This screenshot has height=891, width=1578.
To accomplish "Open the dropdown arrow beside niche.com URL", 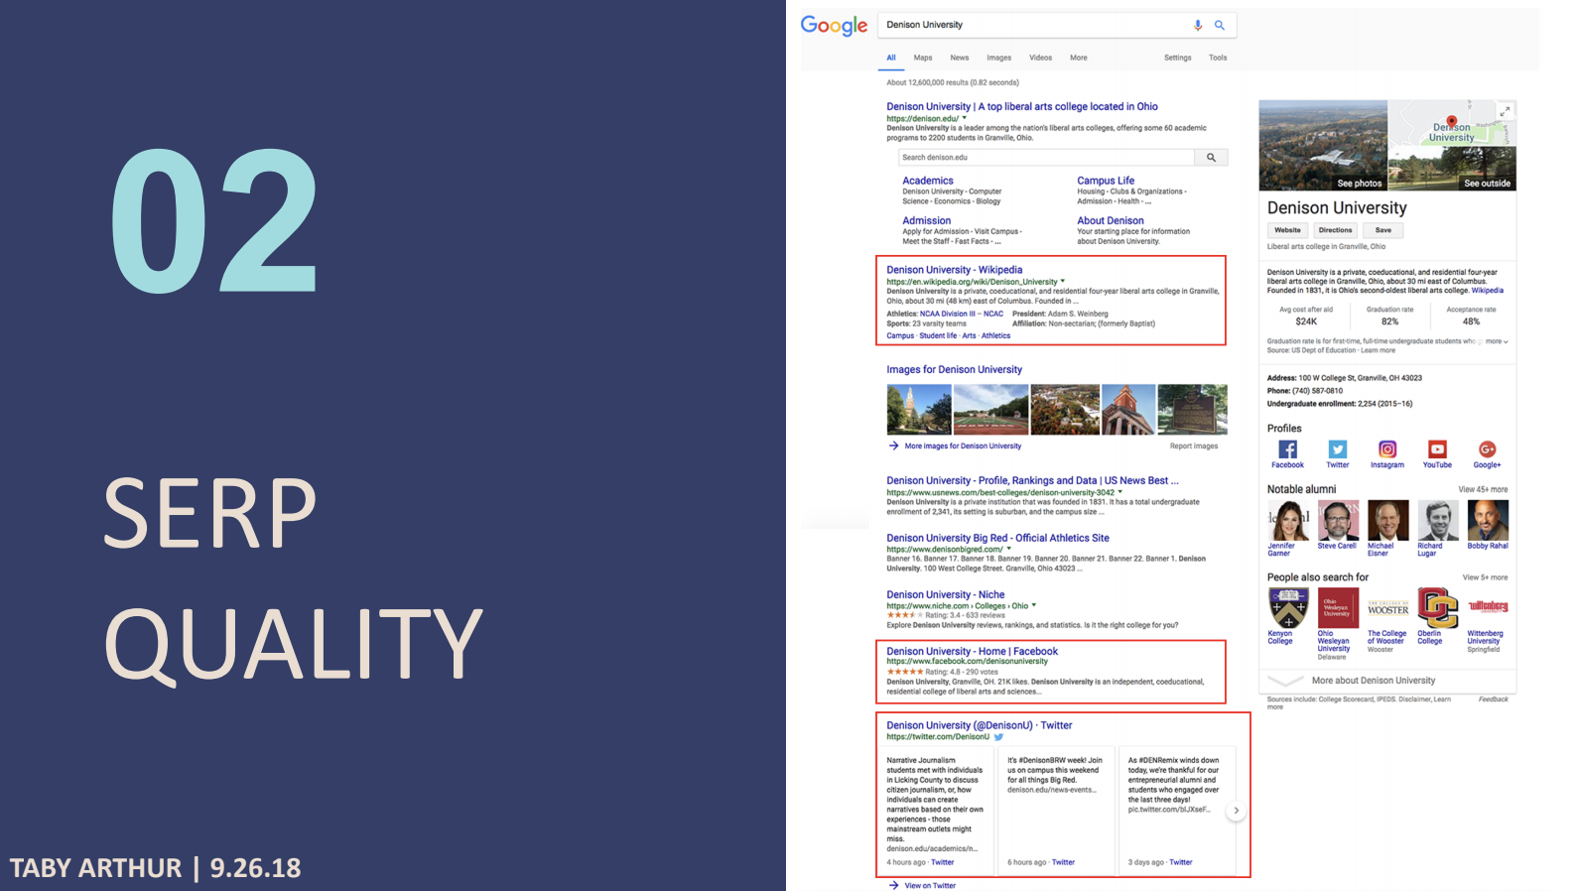I will (x=1034, y=605).
